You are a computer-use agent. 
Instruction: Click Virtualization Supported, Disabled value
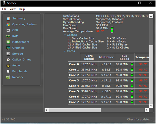[x=110, y=19]
